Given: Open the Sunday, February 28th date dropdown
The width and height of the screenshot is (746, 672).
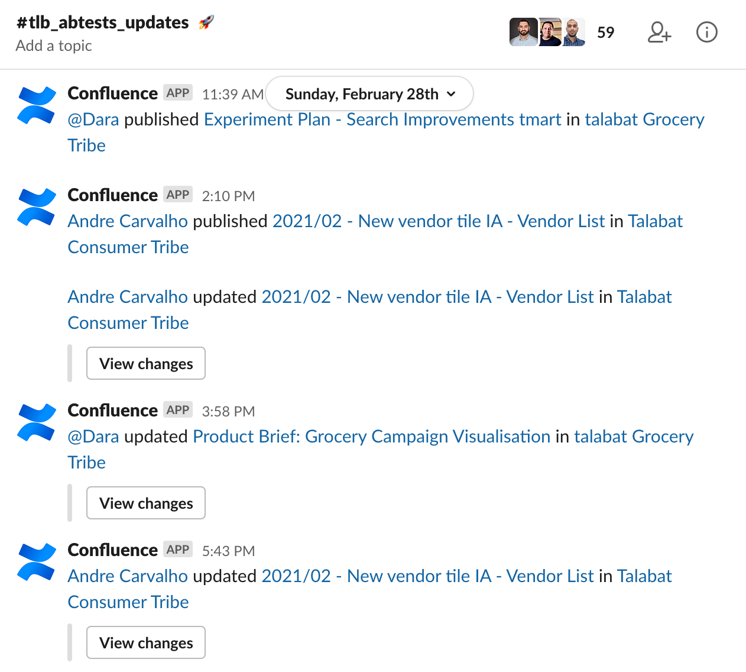Looking at the screenshot, I should click(369, 93).
